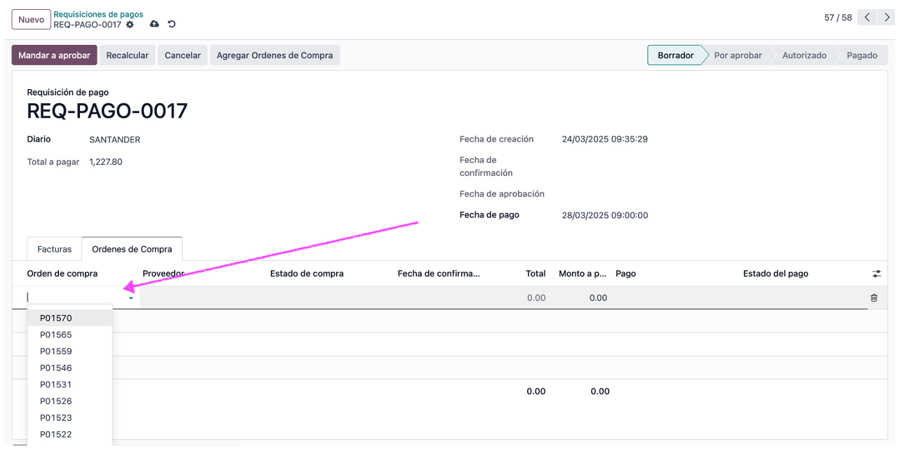Image resolution: width=899 pixels, height=451 pixels.
Task: Click the Fecha de pago value
Action: pos(605,215)
